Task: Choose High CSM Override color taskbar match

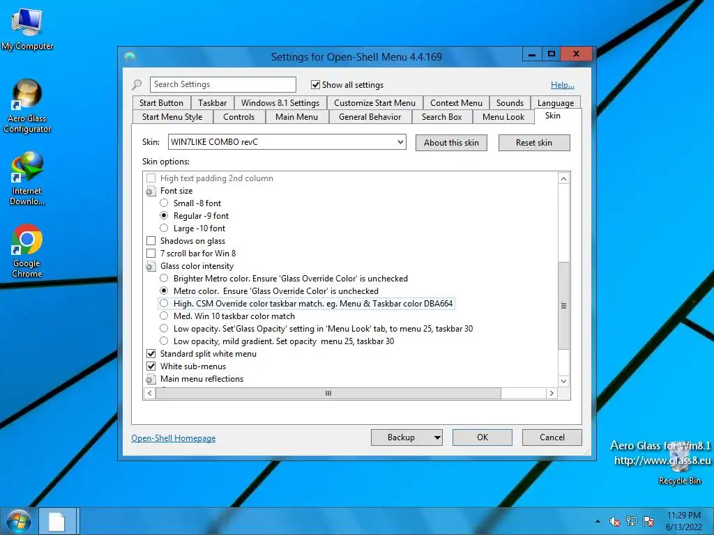Action: point(164,304)
